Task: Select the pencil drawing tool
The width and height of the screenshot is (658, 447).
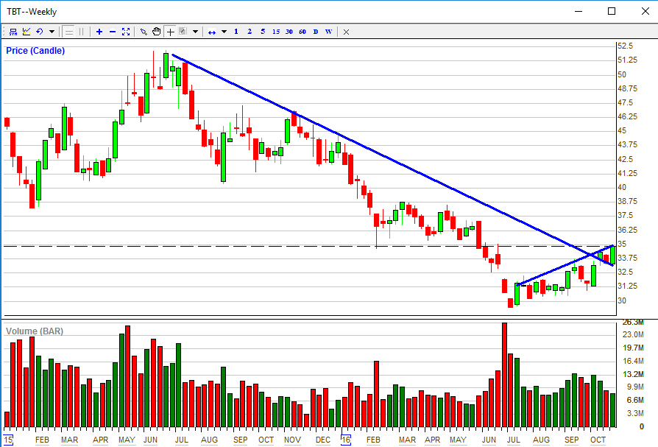Action: (144, 32)
